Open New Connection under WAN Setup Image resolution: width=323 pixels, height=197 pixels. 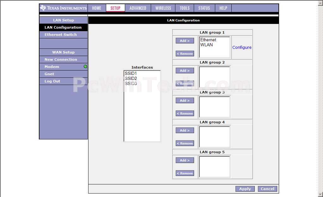(x=61, y=59)
